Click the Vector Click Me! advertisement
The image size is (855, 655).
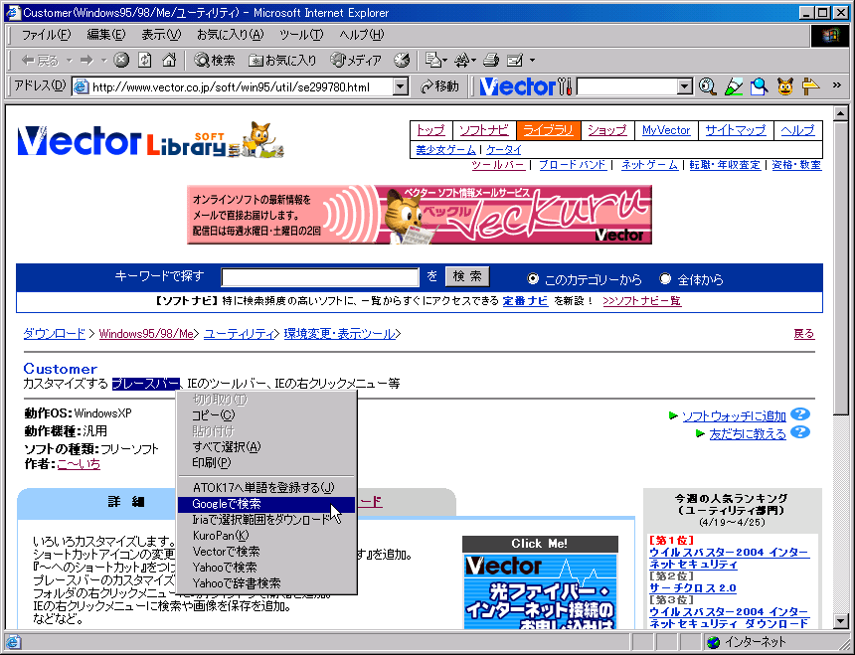[540, 582]
